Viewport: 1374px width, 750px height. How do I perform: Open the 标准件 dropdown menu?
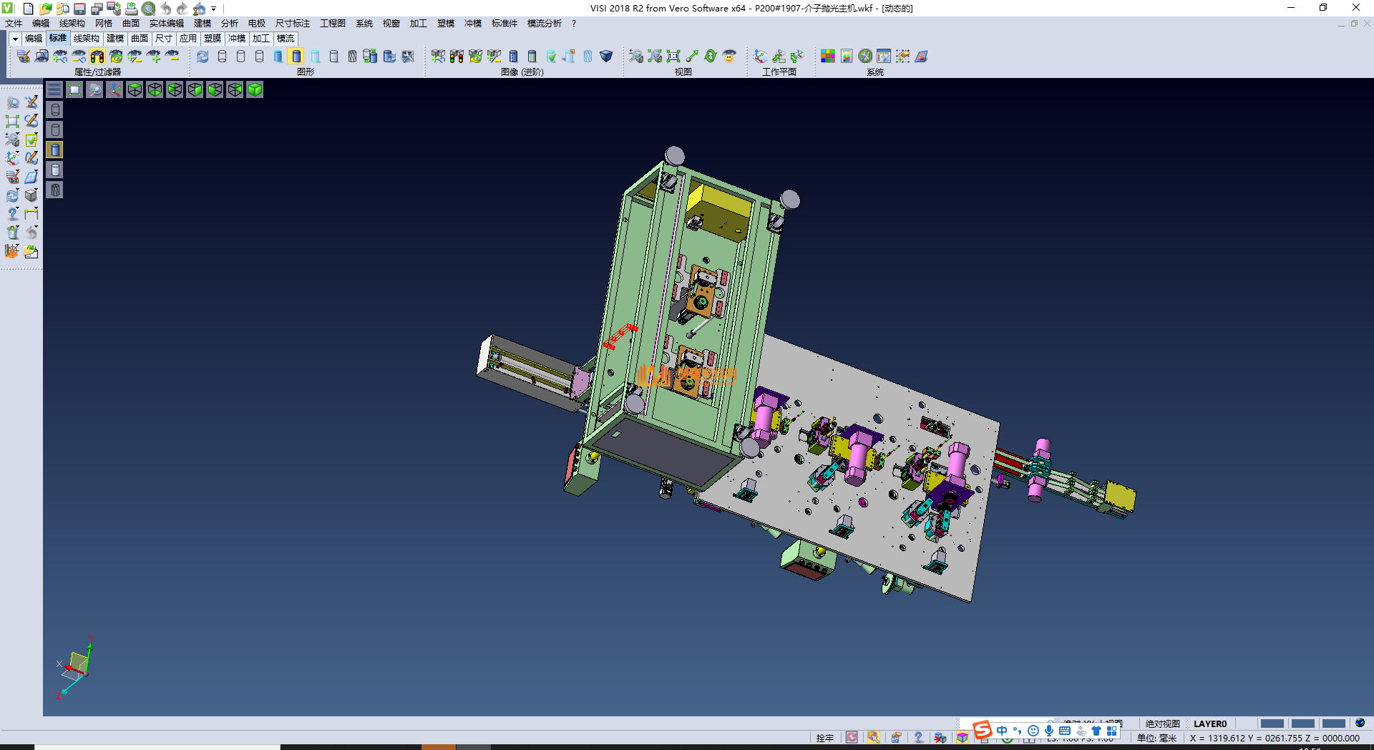click(x=504, y=24)
